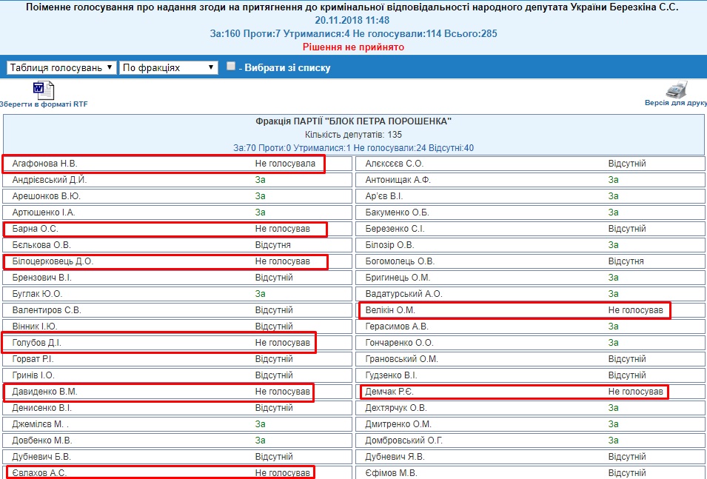Click the Word document RTF icon

click(43, 90)
